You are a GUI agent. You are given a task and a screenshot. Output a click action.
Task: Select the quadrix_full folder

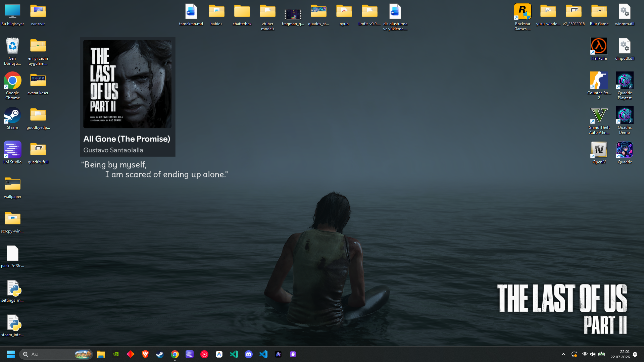click(x=38, y=153)
